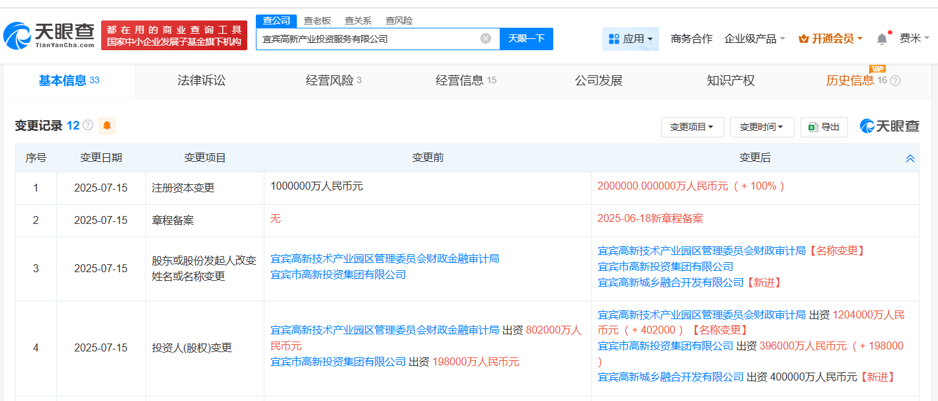The width and height of the screenshot is (938, 401).
Task: Open the 商务合作 link
Action: click(x=691, y=39)
